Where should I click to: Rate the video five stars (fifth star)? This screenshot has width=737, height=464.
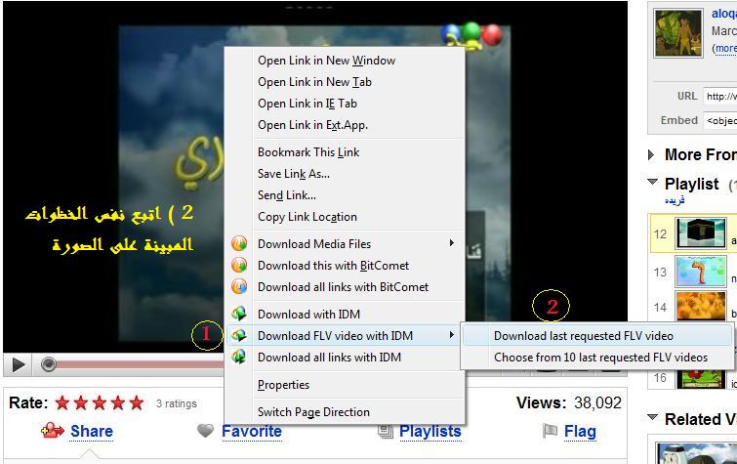tap(137, 402)
